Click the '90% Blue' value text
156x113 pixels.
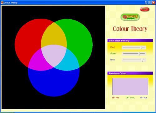click(144, 98)
